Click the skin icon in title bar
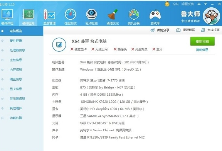 point(199,4)
